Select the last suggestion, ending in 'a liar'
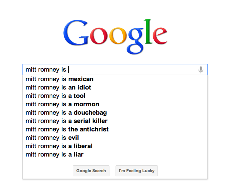Viewport: 241px width, 195px height. 55,155
